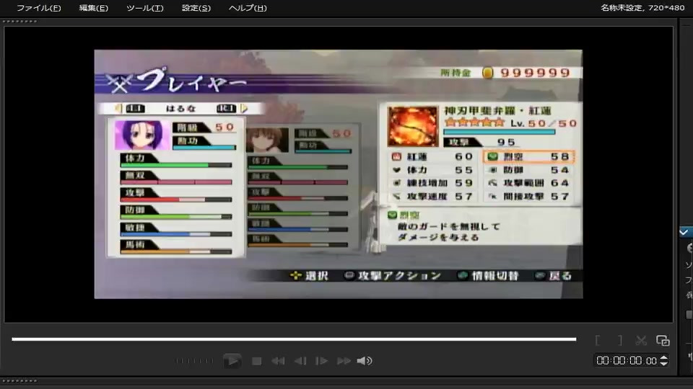Click the project title 名称未設定, 720*480
The width and height of the screenshot is (693, 389).
[642, 7]
